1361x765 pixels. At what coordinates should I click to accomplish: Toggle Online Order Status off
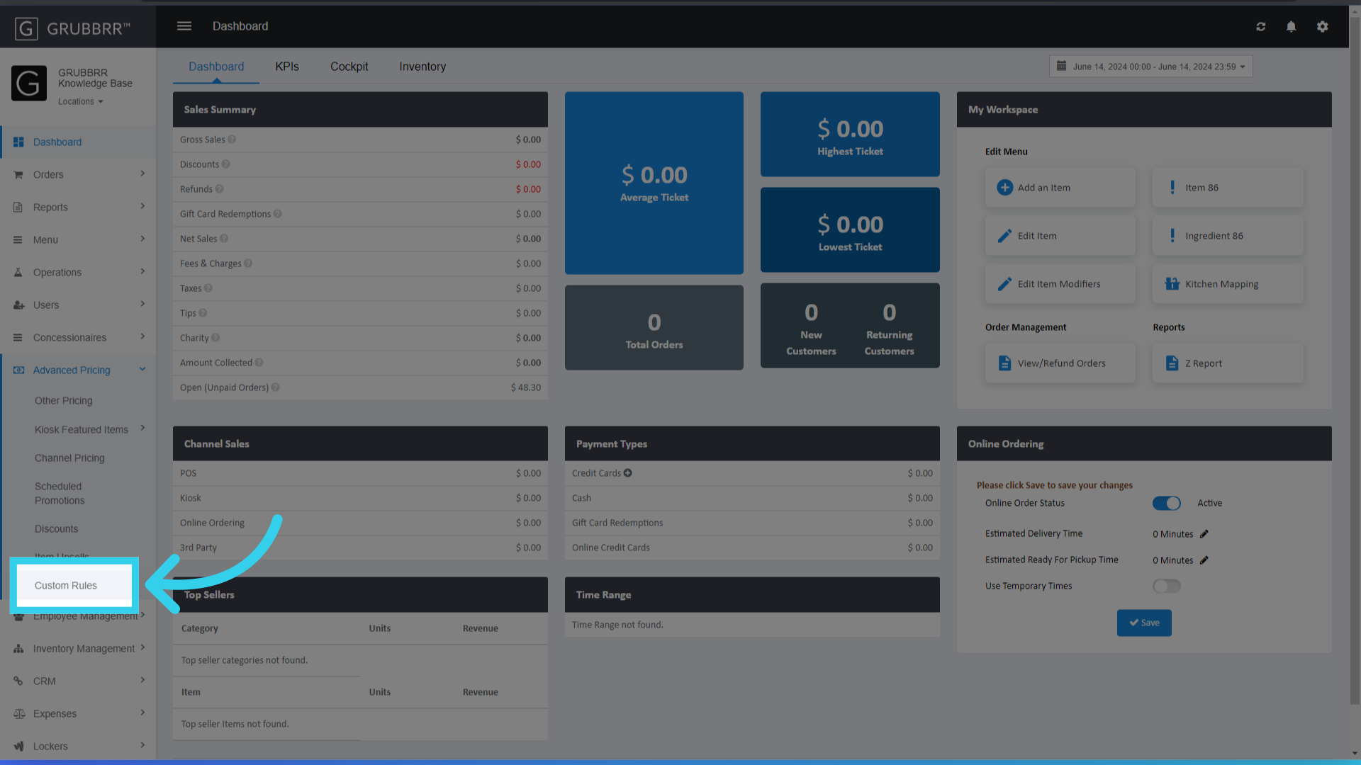tap(1166, 503)
